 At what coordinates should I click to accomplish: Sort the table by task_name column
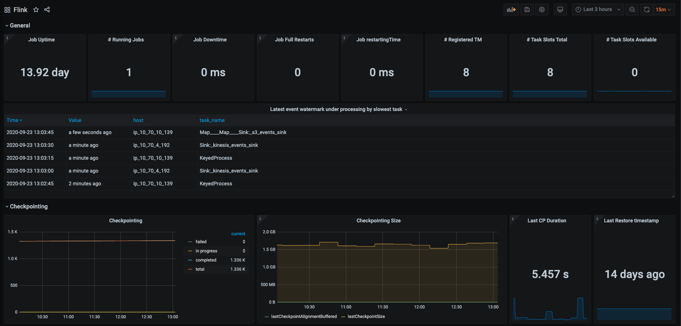pos(212,120)
